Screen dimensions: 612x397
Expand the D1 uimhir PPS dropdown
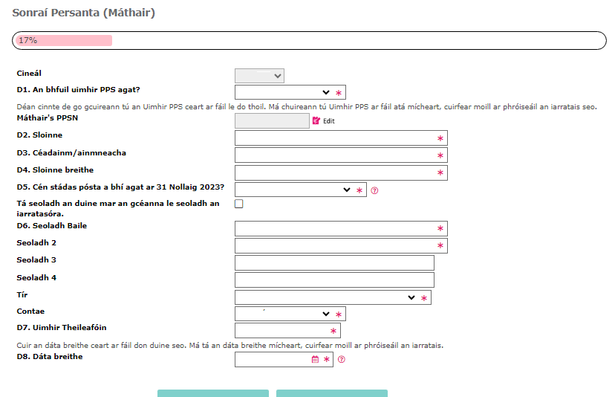pos(283,92)
